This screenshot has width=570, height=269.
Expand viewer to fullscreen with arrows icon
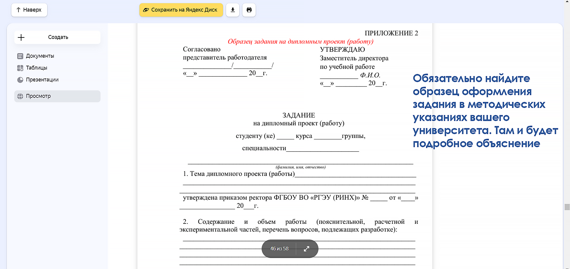[x=307, y=248]
